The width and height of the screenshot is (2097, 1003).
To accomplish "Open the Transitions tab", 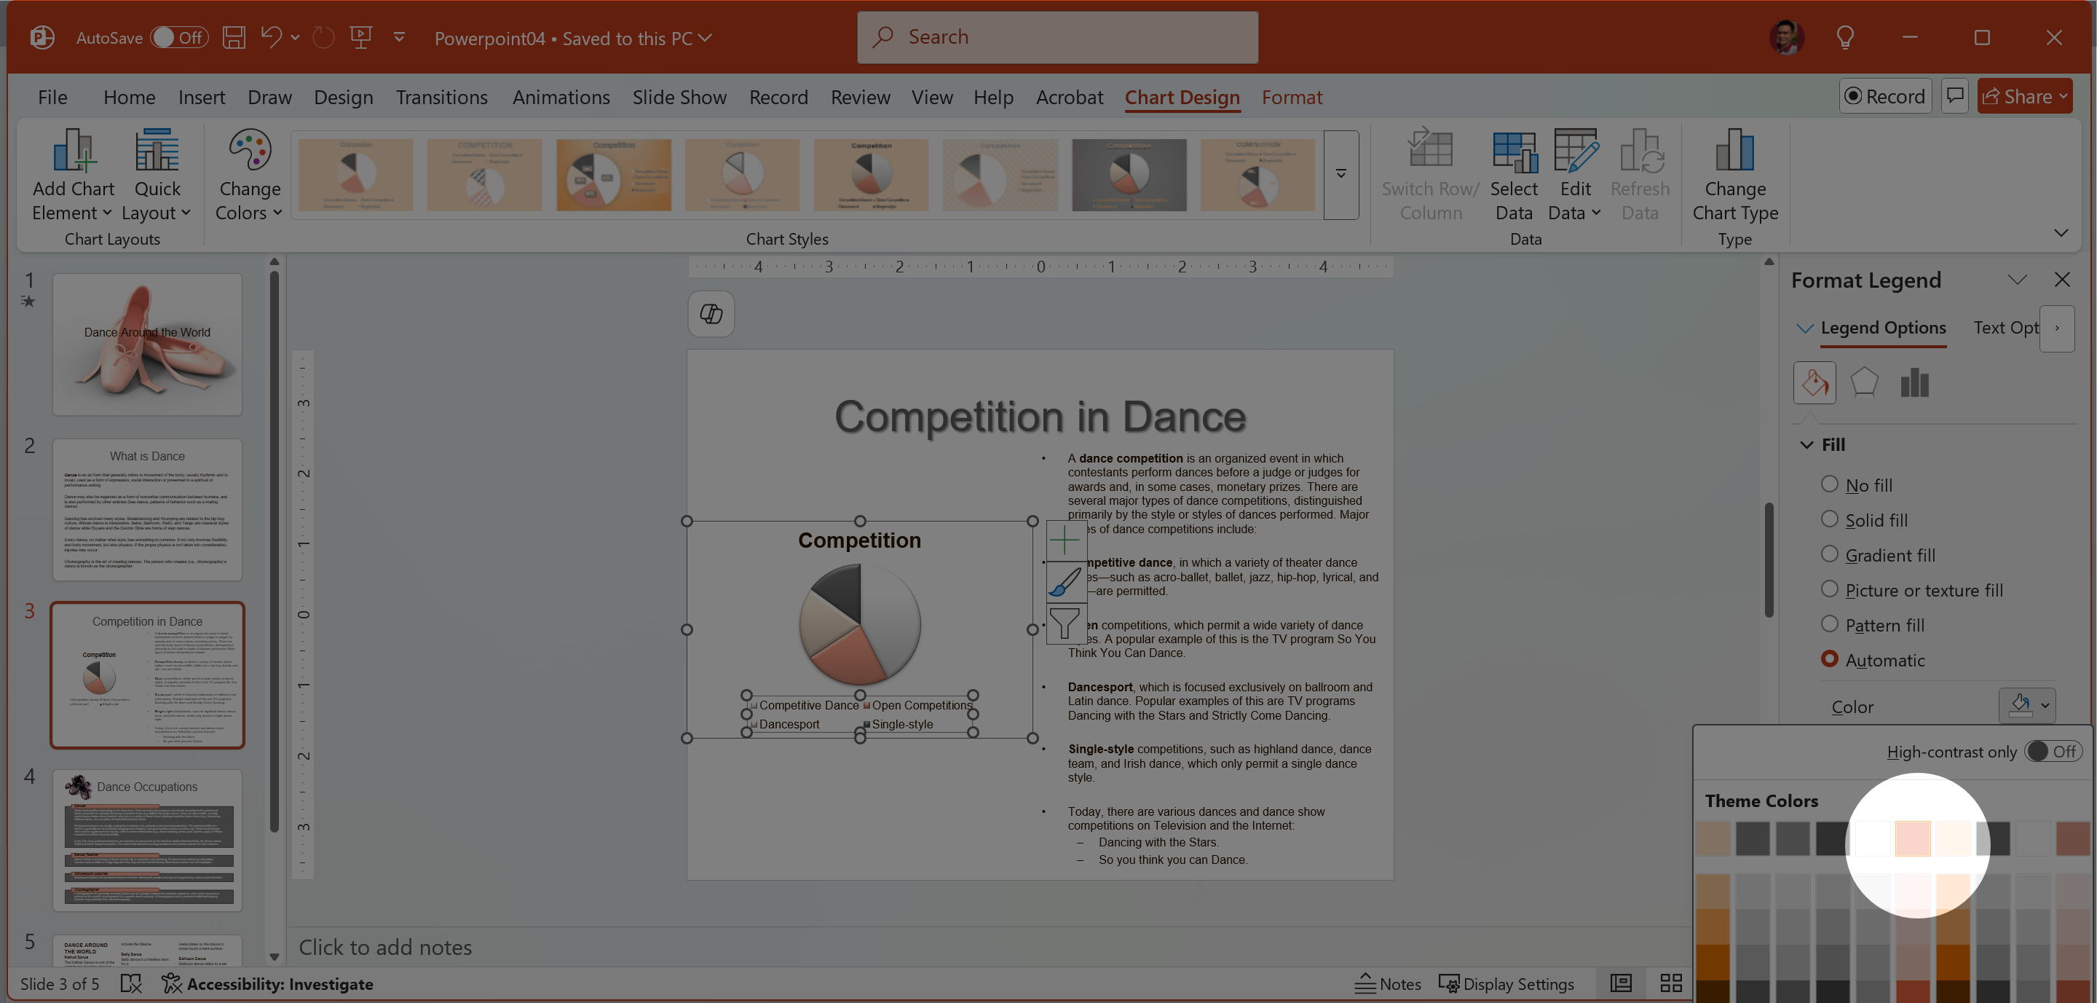I will pos(441,97).
